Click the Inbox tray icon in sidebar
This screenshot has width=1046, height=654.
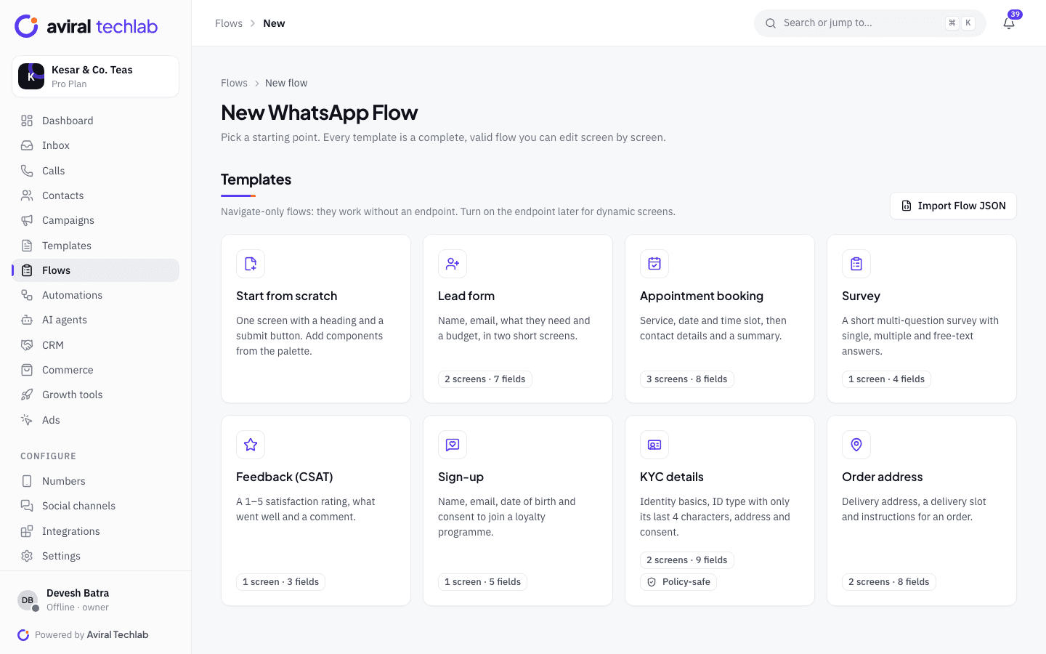point(27,145)
